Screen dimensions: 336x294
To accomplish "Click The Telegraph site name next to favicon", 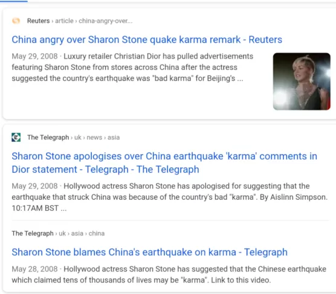I will (x=48, y=137).
